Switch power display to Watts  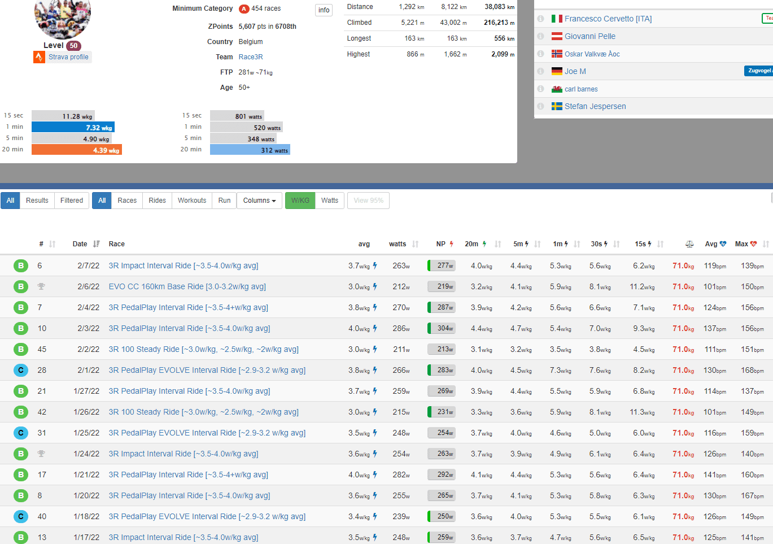(x=330, y=201)
